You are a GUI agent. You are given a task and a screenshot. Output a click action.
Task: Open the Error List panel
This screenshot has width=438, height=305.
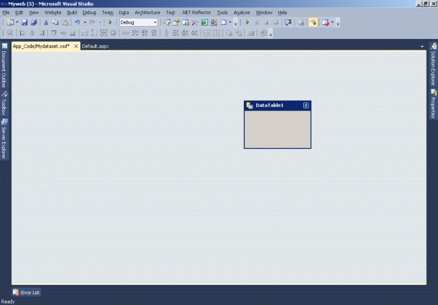26,292
